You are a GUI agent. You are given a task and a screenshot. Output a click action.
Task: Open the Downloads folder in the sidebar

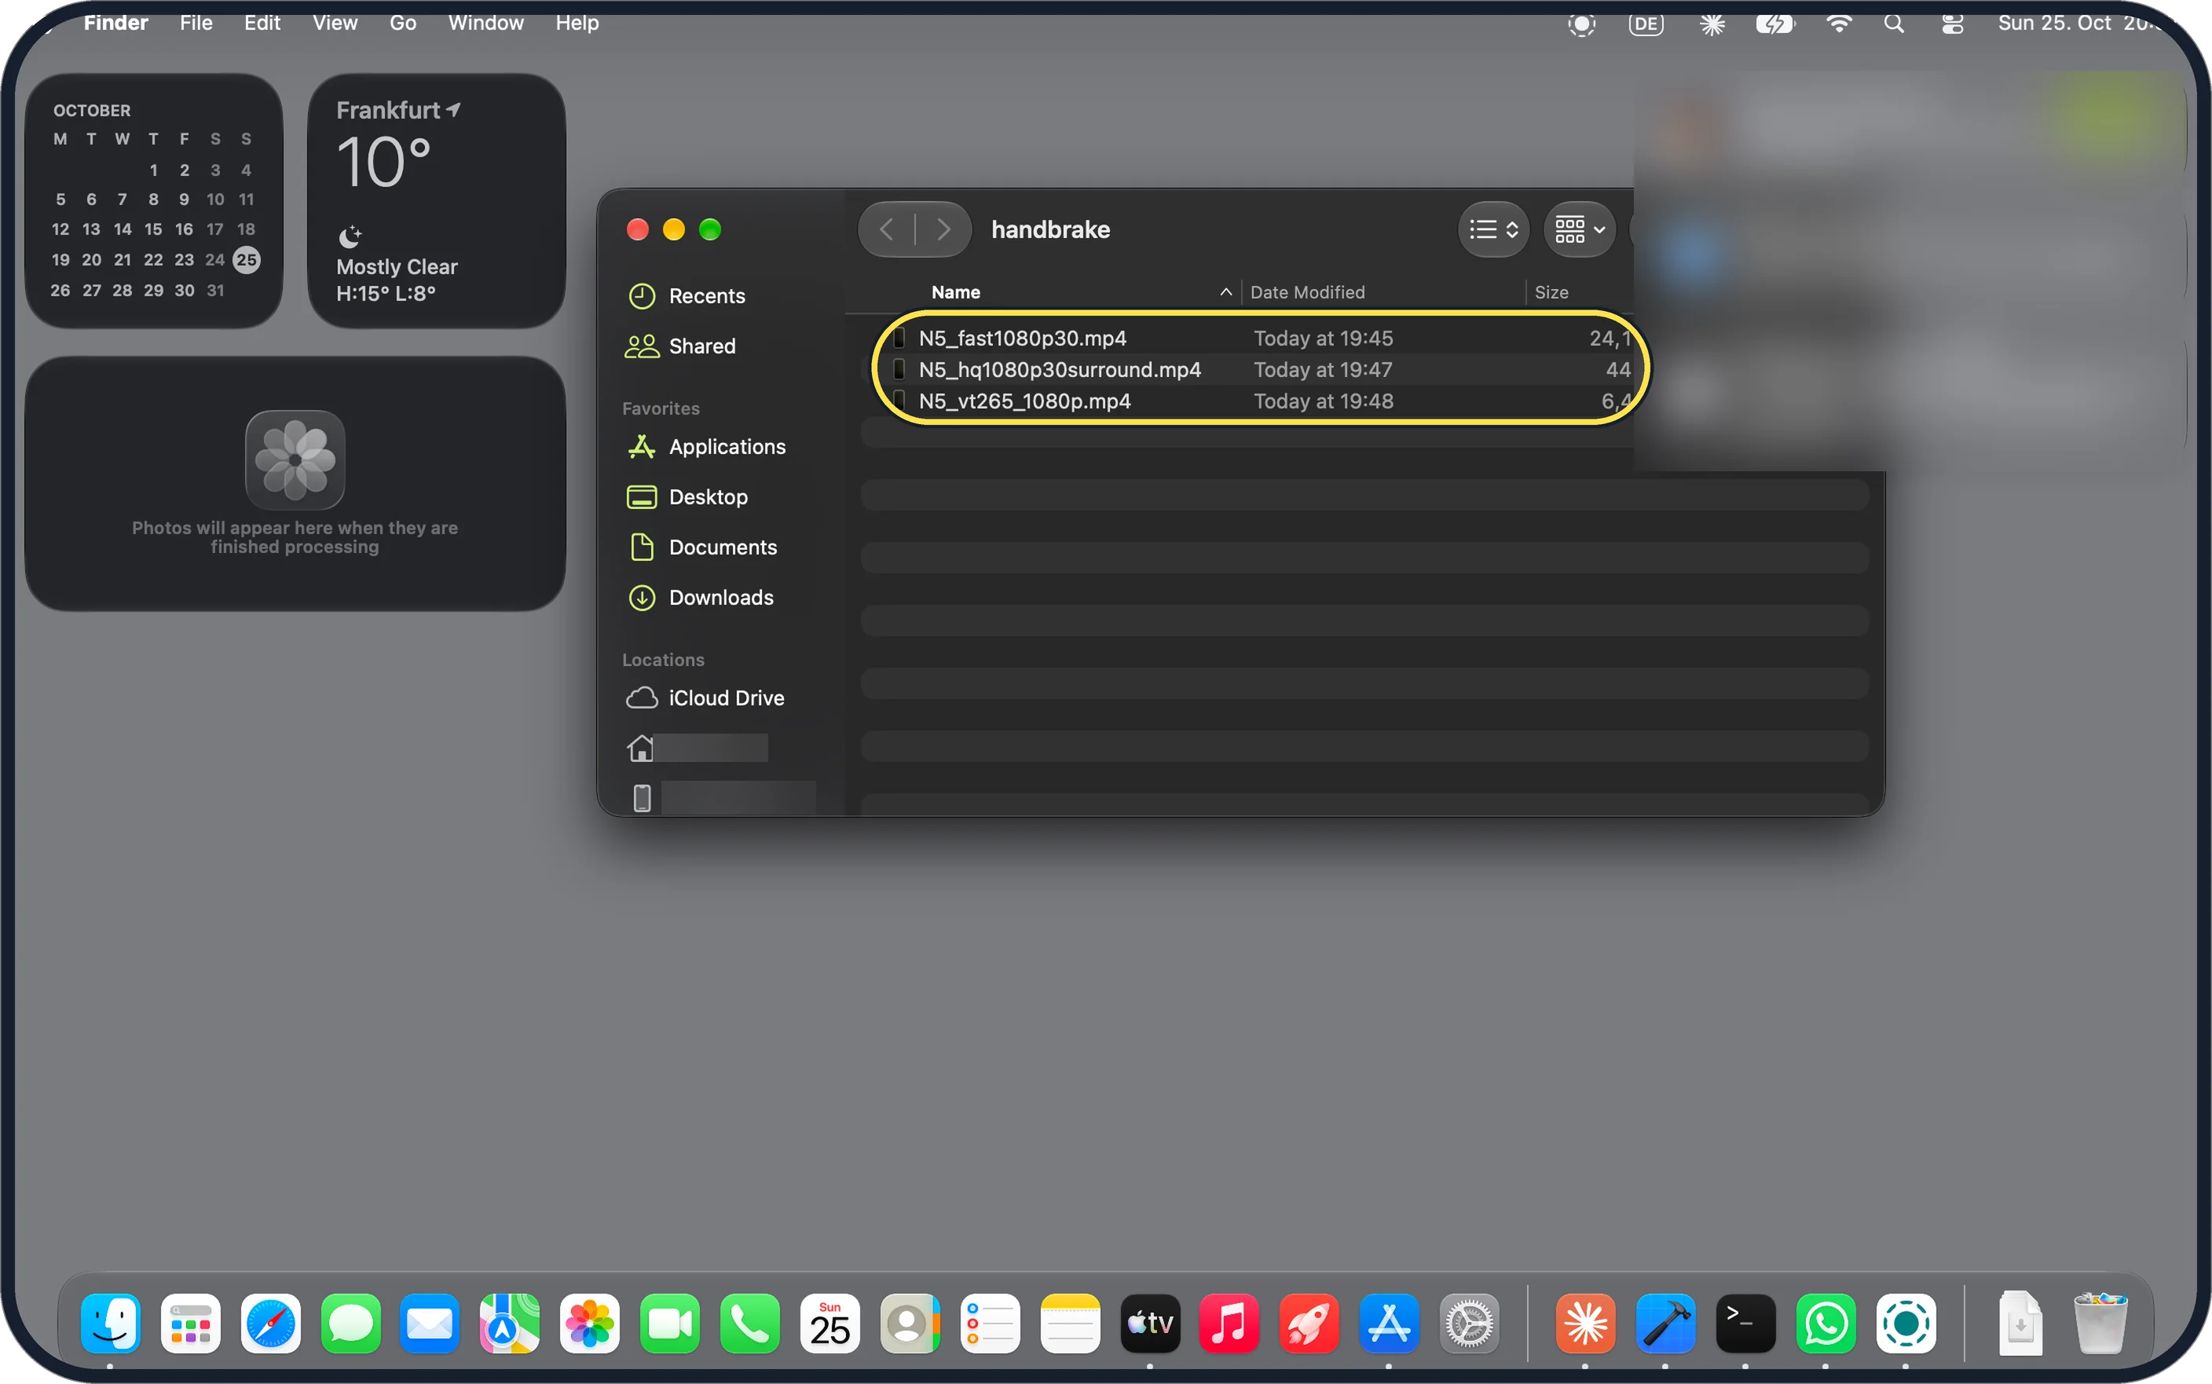point(701,598)
